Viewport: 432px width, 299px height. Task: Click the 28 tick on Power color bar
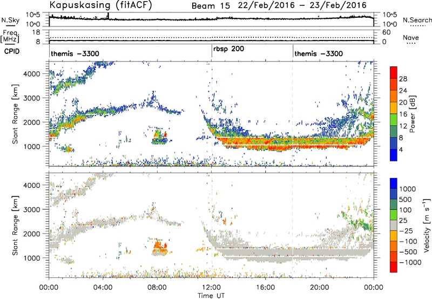click(x=403, y=79)
